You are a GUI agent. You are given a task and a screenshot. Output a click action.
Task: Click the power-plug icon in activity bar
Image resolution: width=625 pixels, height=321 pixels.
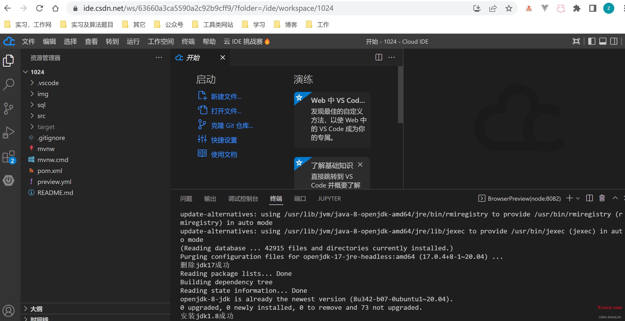point(8,180)
